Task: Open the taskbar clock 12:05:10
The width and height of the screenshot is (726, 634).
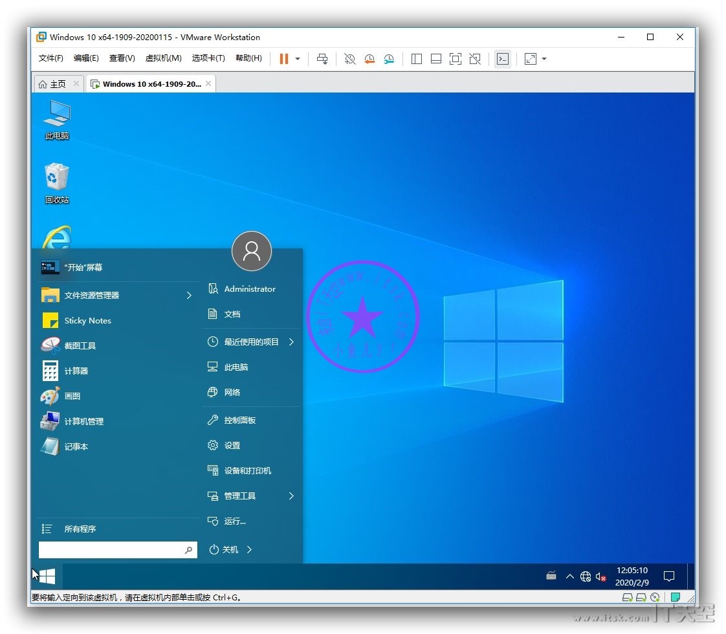Action: pos(632,576)
